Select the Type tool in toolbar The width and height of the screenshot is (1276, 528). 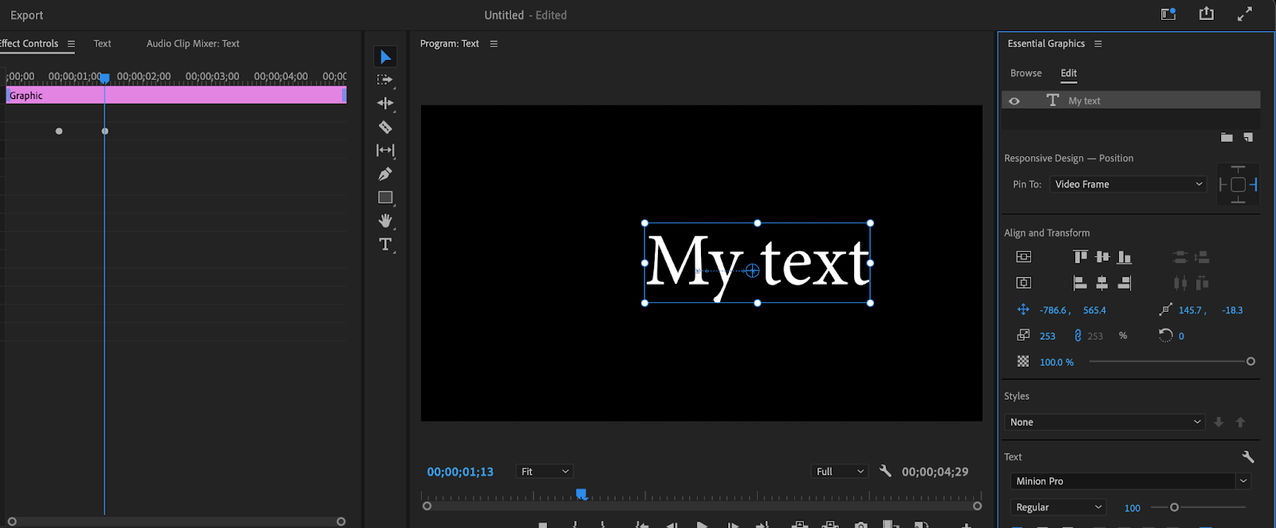pyautogui.click(x=385, y=245)
